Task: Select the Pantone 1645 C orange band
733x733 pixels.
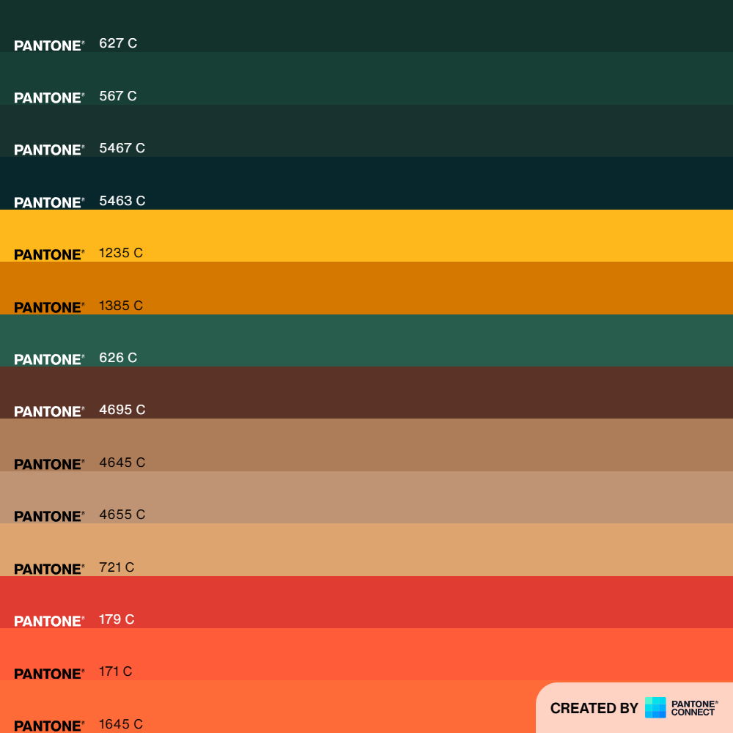Action: click(366, 707)
